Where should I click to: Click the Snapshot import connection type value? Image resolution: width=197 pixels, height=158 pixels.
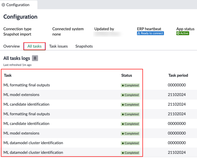(x=17, y=34)
